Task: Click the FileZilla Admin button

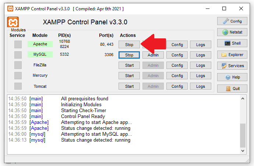Action: [153, 65]
